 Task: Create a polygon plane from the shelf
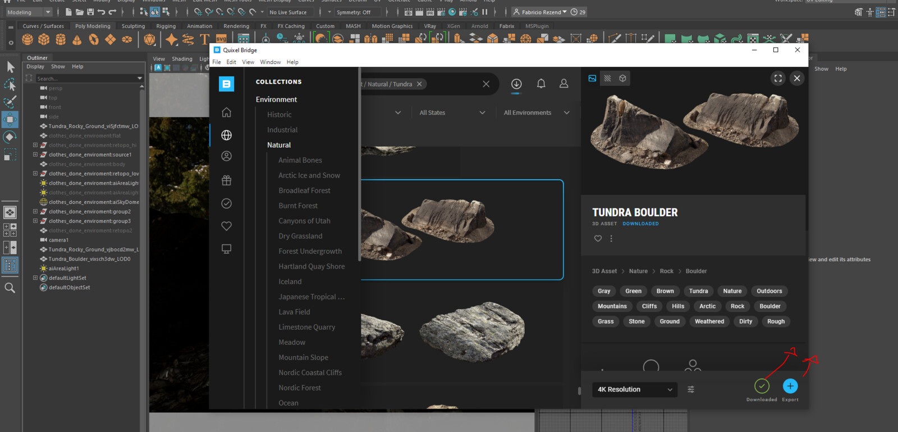click(111, 39)
